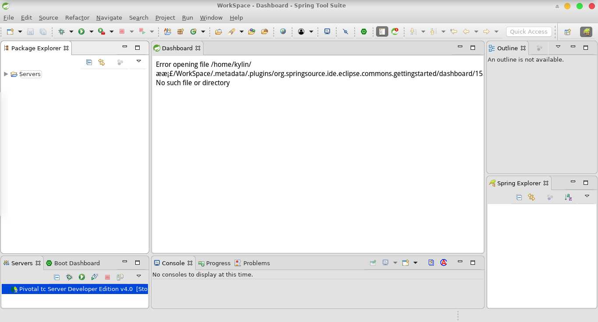Screen dimensions: 598x322
Task: Click the red circled A Console icon
Action: pos(444,263)
